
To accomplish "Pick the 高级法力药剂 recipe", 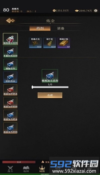I will 10,128.
